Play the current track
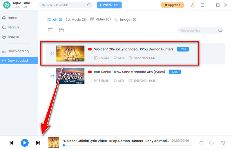 [25, 143]
